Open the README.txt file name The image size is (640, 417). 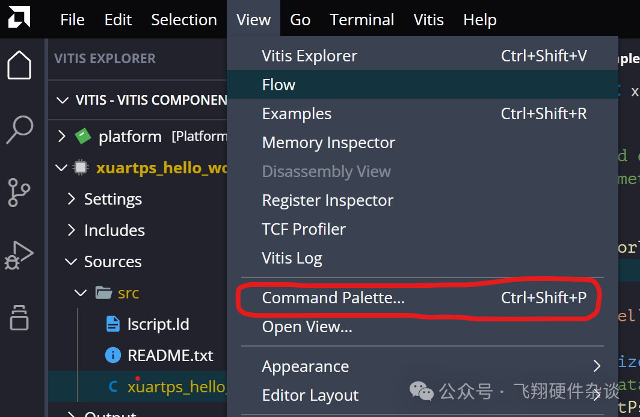170,356
